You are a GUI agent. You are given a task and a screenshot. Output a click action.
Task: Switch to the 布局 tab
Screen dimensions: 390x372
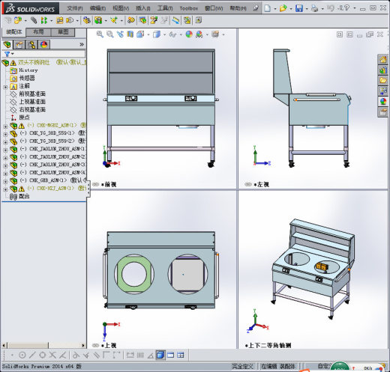(x=38, y=32)
